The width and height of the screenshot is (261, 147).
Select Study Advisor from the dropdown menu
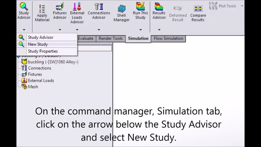coord(47,37)
